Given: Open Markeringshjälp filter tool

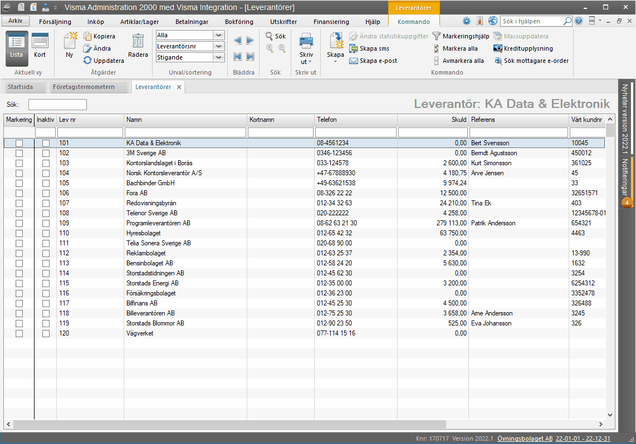Looking at the screenshot, I should point(461,36).
